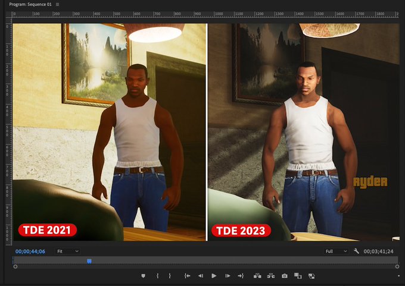Image resolution: width=405 pixels, height=286 pixels.
Task: Click the 00;03;41;24 duration timecode
Action: click(379, 251)
